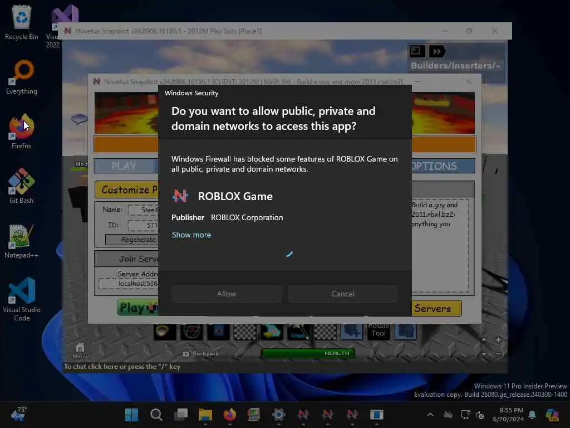This screenshot has width=570, height=428.
Task: Select the Copy tool hotbar slot
Action: coord(298,331)
